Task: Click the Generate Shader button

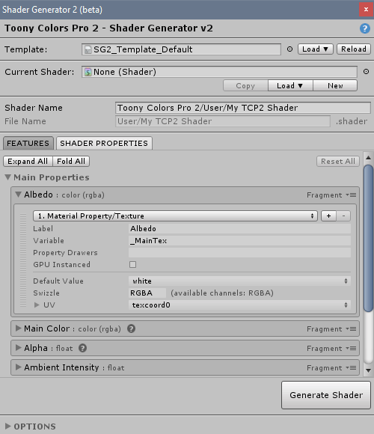Action: point(326,395)
